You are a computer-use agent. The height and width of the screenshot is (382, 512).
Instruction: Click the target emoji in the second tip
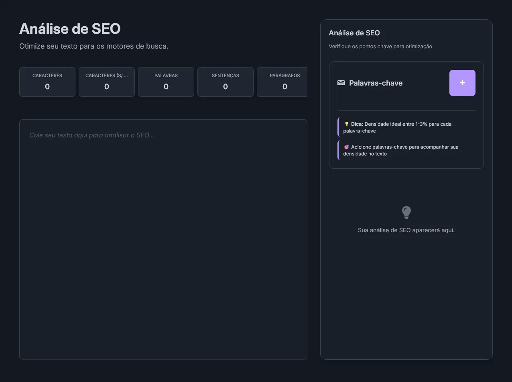[x=347, y=147]
